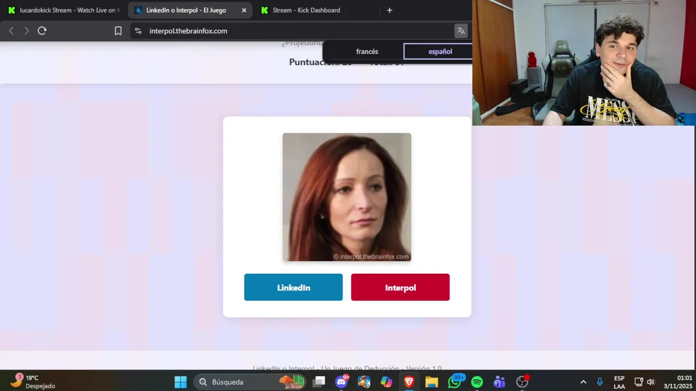Open Spotify from the taskbar
This screenshot has height=391, width=696.
point(477,382)
